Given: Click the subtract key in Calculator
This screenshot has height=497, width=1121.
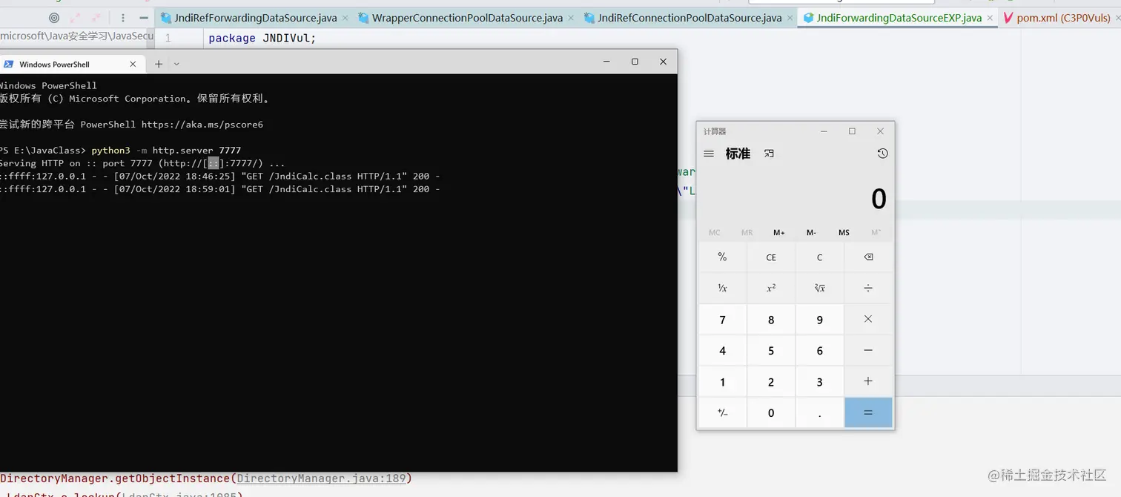Looking at the screenshot, I should [868, 350].
